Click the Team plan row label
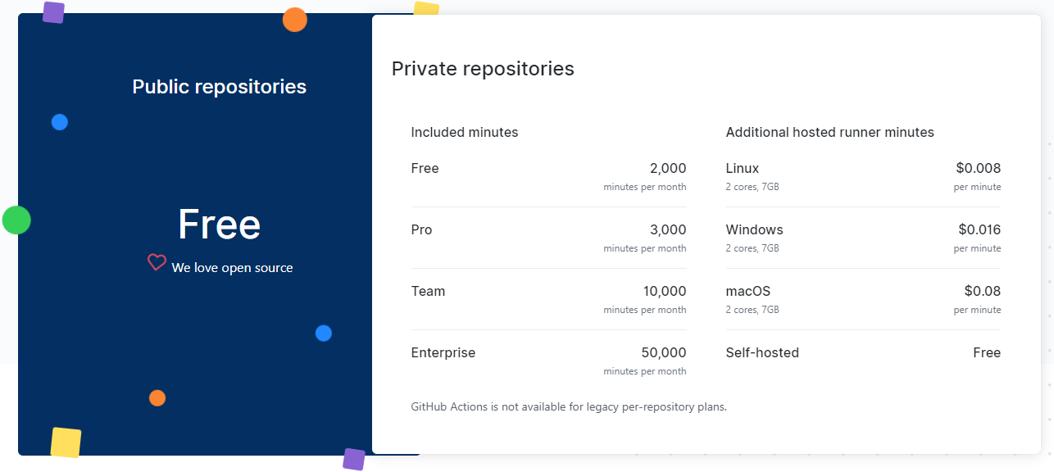The height and width of the screenshot is (472, 1054). [x=428, y=292]
